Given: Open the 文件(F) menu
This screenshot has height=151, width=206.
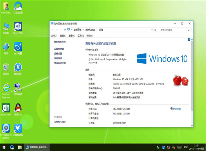Looking at the screenshot, I should tap(54, 36).
